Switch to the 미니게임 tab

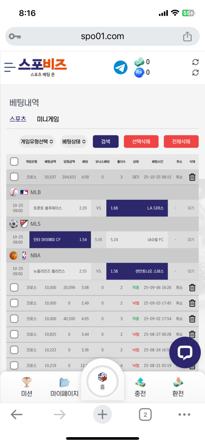click(x=48, y=119)
